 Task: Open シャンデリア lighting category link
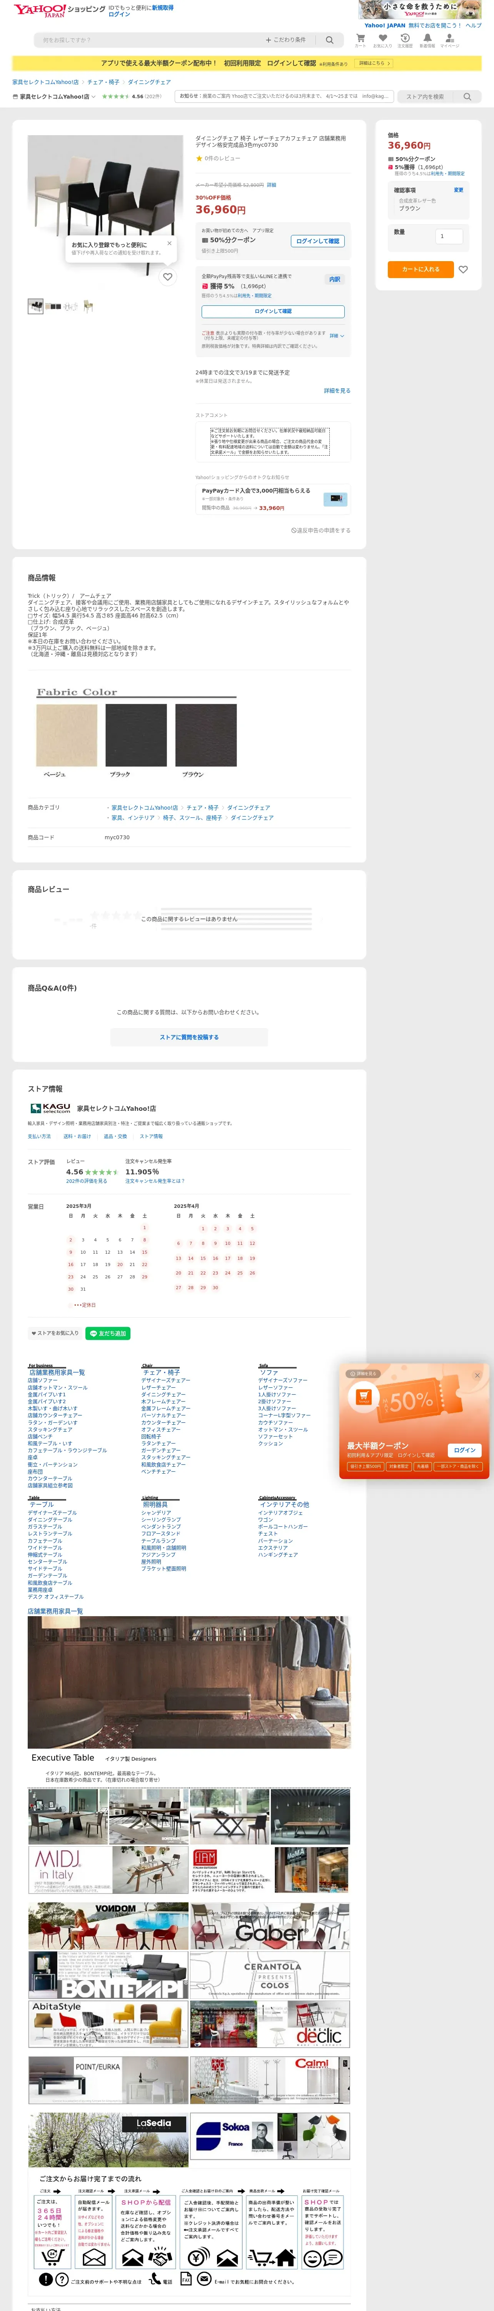click(x=156, y=1513)
